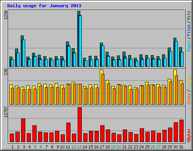The image size is (193, 151).
Task: Click day label 9 on the axis
Action: (58, 147)
